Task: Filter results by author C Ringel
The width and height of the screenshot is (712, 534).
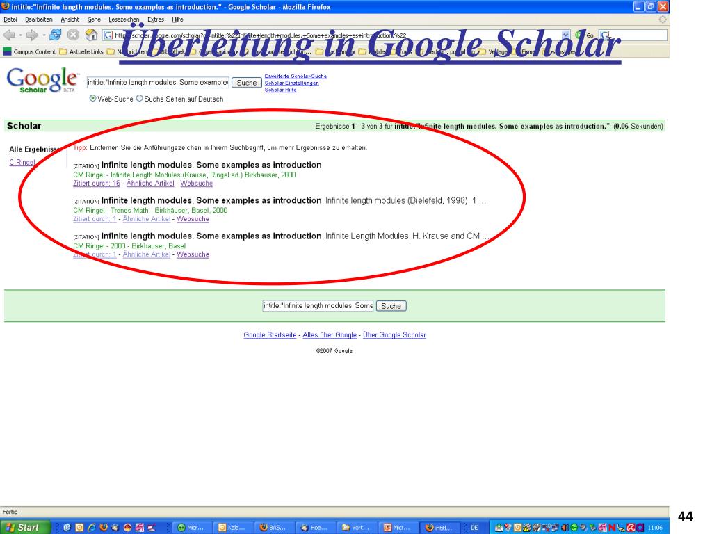Action: point(22,162)
